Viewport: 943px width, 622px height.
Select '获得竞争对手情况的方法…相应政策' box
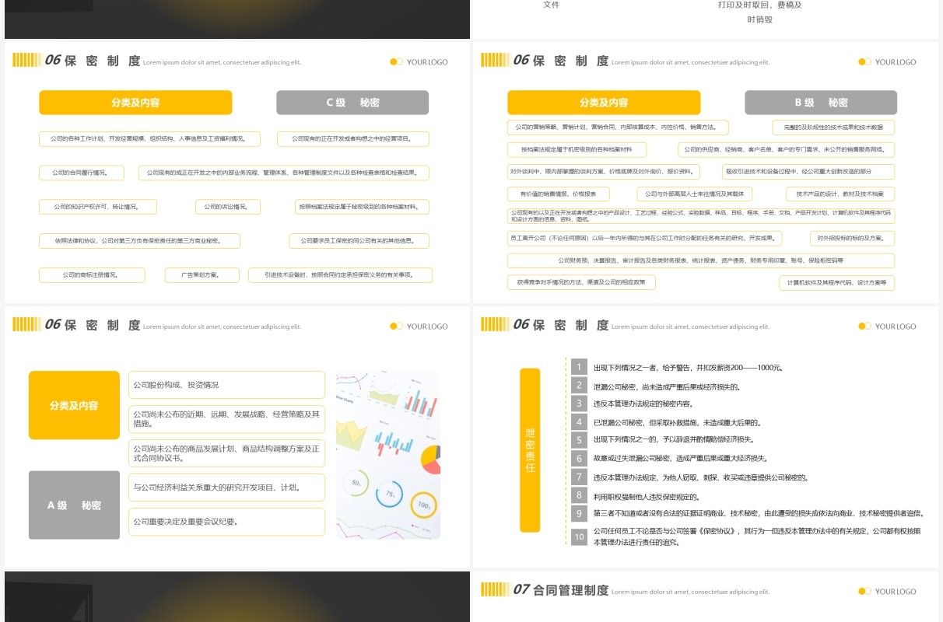coord(581,282)
